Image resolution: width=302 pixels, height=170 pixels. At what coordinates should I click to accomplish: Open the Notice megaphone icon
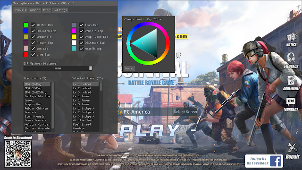pos(292,37)
